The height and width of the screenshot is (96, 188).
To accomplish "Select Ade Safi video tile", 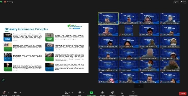I will coord(149,77).
